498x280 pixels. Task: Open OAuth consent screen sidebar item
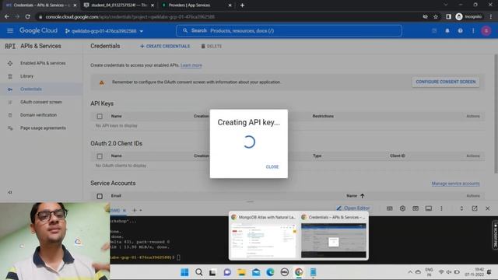click(x=41, y=102)
